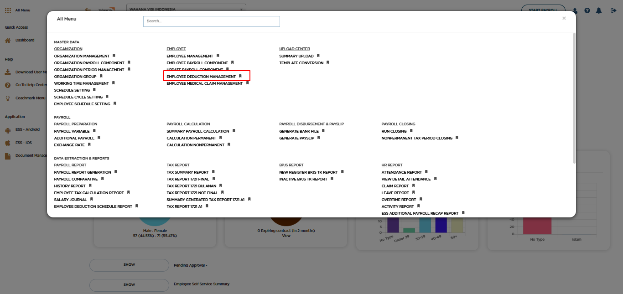Open the help question mark icon
The image size is (623, 294).
coord(587,10)
